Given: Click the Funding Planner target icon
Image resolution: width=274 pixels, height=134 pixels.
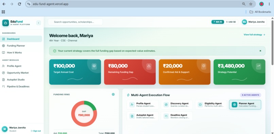Looking at the screenshot, I should [3, 46].
